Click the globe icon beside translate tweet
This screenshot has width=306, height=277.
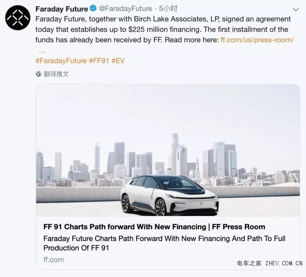click(38, 74)
